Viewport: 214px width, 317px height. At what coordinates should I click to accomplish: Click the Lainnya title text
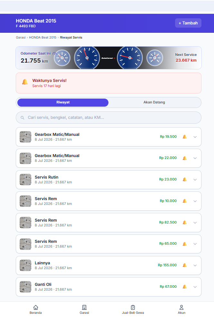(x=42, y=263)
